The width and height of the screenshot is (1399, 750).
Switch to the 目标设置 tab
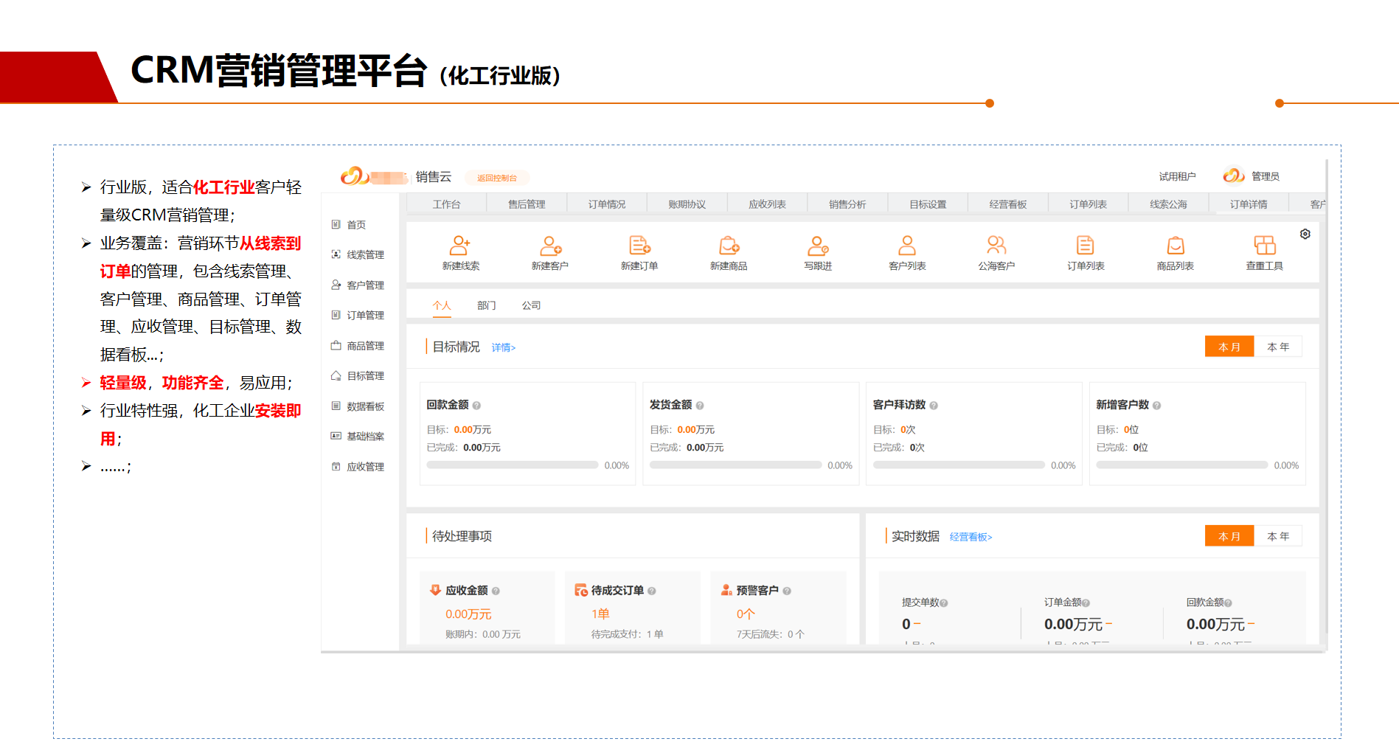(x=928, y=204)
